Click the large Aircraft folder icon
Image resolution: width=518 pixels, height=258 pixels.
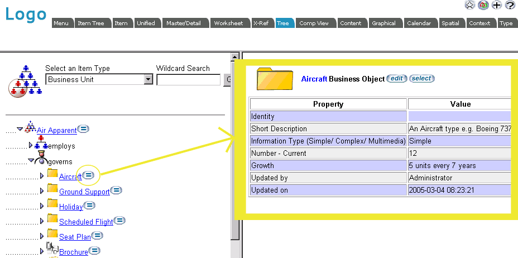[274, 79]
